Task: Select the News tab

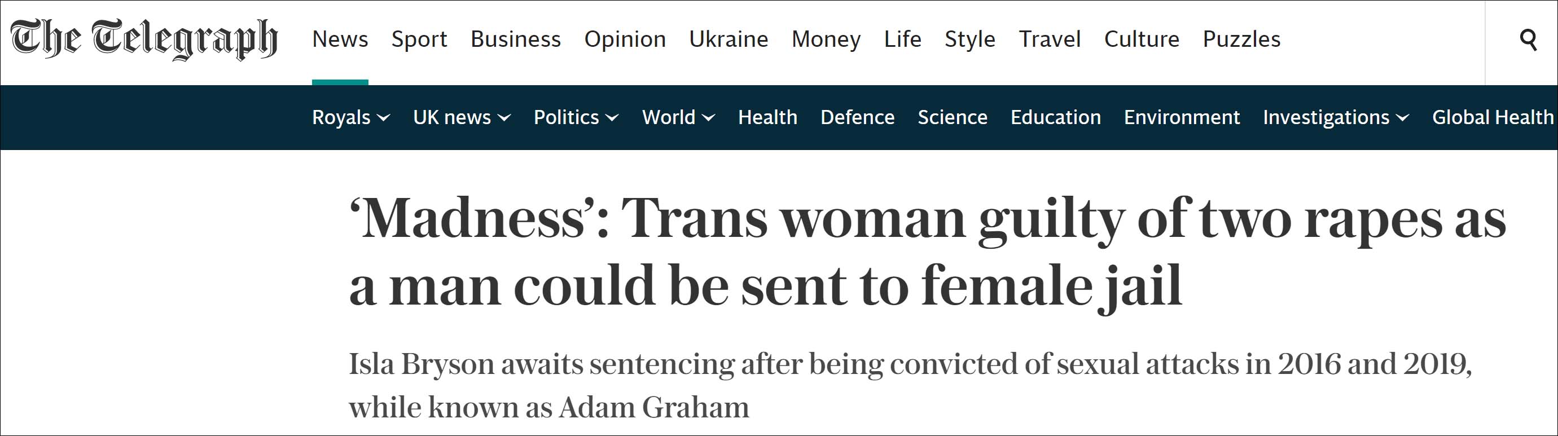Action: (340, 39)
